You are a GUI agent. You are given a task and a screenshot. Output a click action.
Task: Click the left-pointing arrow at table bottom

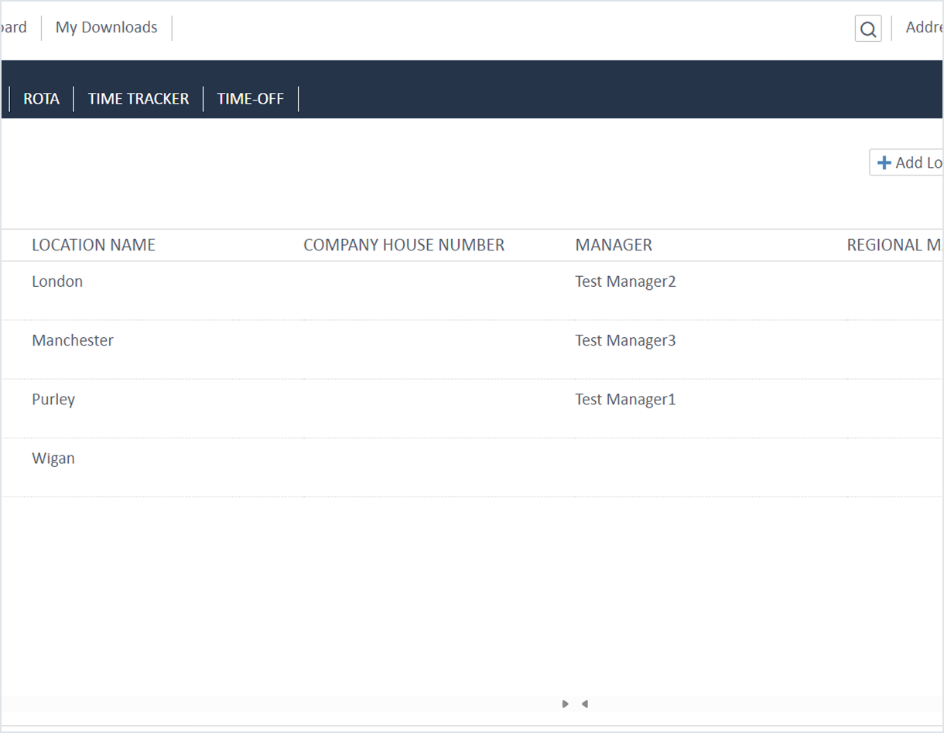(585, 704)
